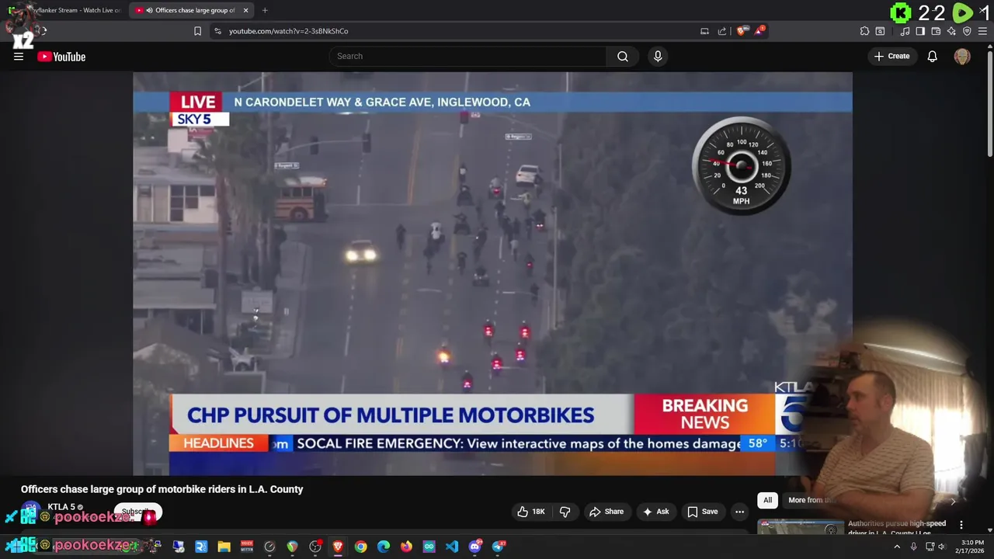Screen dimensions: 994x559
Task: Launch Firefox from the taskbar
Action: [x=406, y=547]
